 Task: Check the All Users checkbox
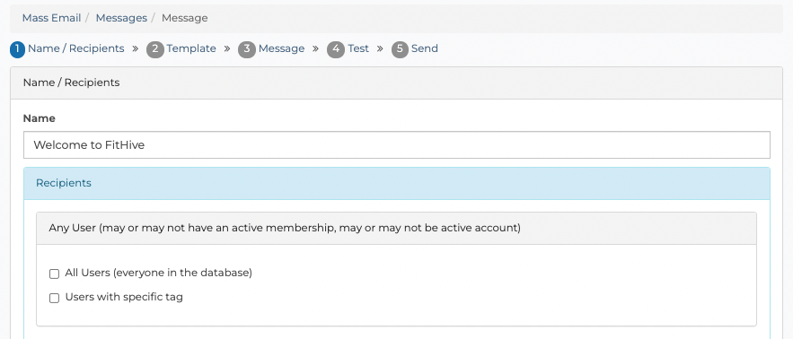54,274
